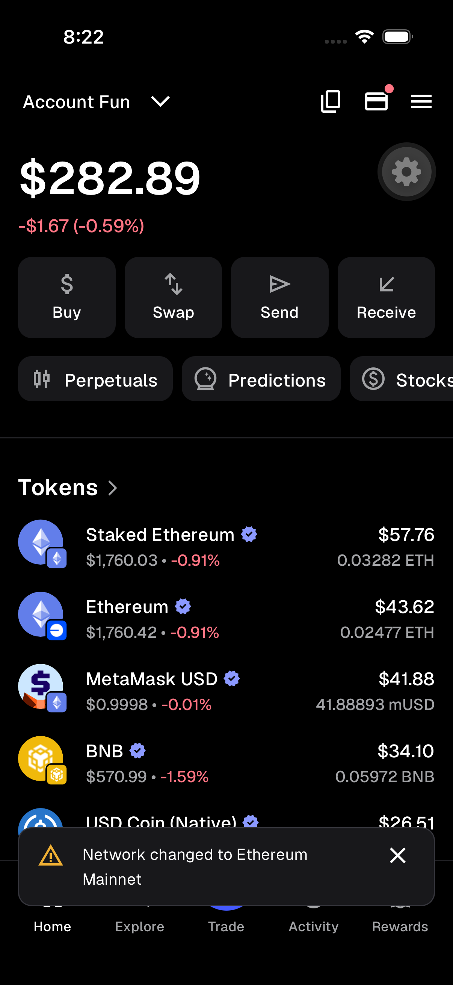Open the floating settings gear button
This screenshot has height=985, width=453.
[406, 172]
